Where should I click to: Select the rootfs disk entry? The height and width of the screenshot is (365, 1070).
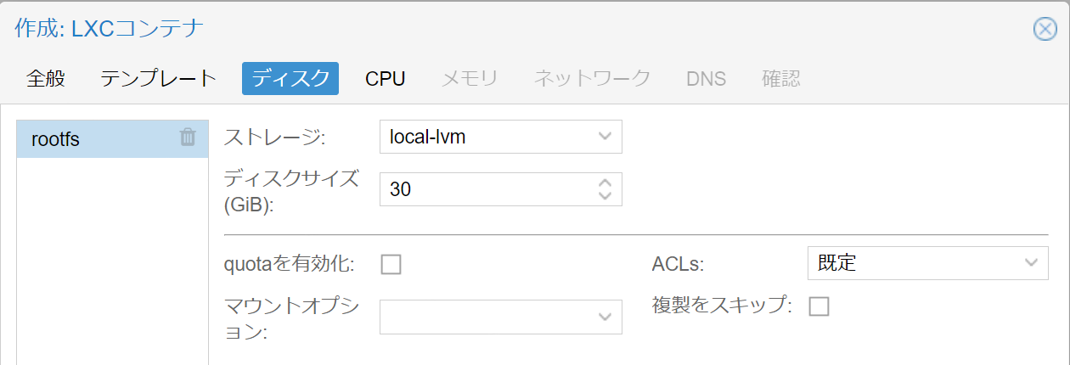click(112, 138)
